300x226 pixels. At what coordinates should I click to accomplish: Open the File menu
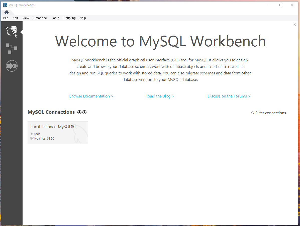pos(6,18)
